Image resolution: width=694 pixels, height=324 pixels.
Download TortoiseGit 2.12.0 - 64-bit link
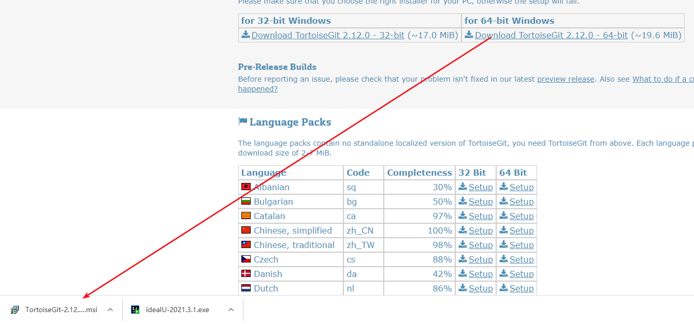tap(551, 35)
